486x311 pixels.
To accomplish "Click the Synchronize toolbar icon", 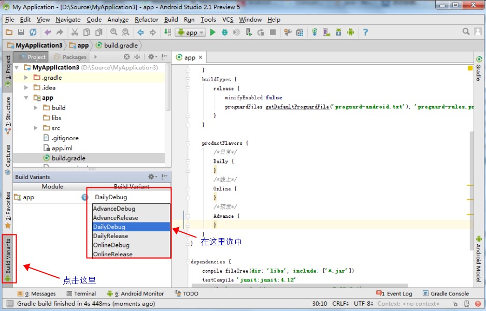I will 33,32.
